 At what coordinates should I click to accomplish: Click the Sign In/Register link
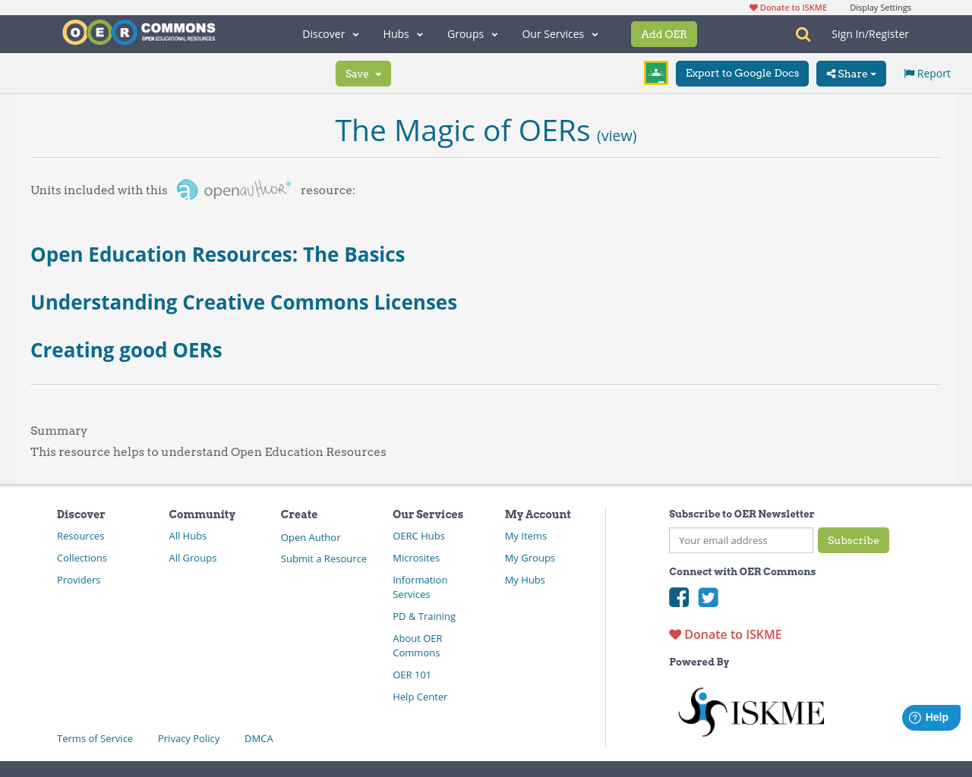869,33
